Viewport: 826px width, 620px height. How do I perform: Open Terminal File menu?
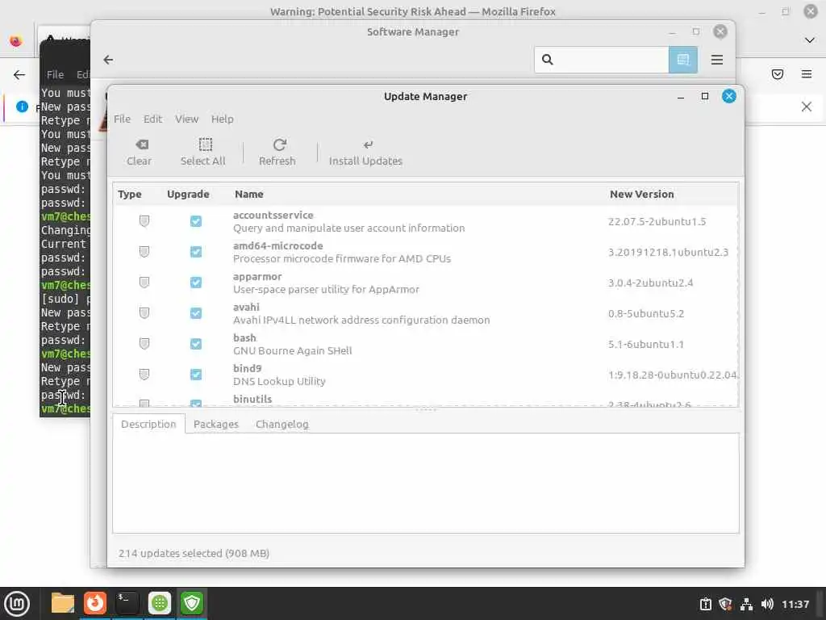coord(55,74)
